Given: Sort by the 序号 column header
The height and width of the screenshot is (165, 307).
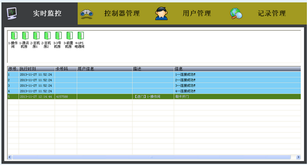Looking at the screenshot, I should (13, 69).
